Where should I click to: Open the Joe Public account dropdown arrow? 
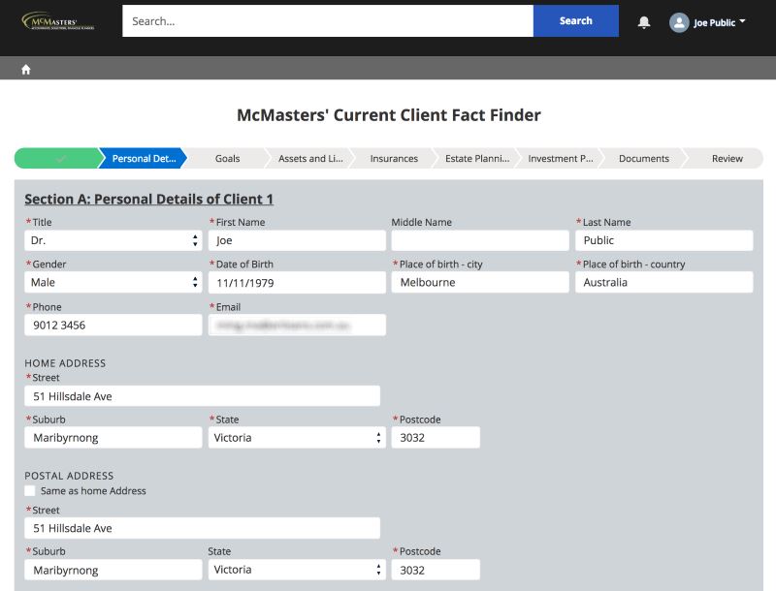click(x=742, y=21)
